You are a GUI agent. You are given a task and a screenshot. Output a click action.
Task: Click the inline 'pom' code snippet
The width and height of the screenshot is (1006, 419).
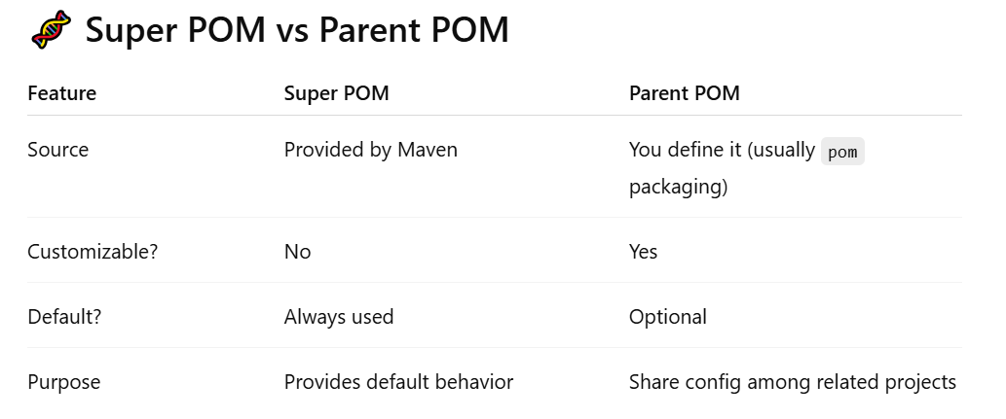(842, 152)
